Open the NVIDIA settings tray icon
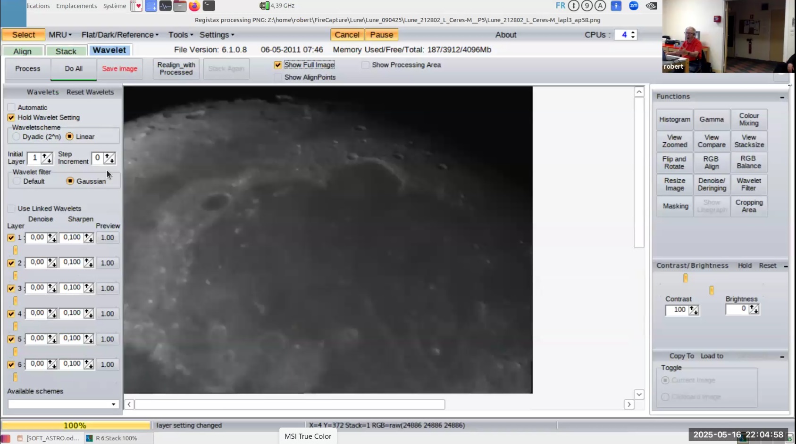The image size is (796, 444). (651, 6)
